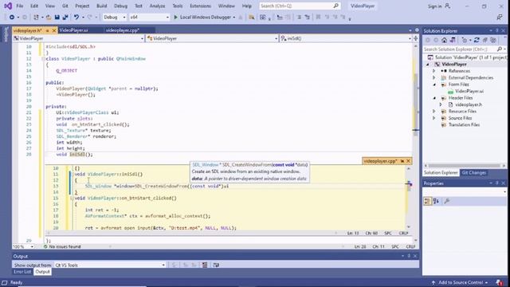Open the iniSdl member navigation dropdown
The image size is (510, 287).
pyautogui.click(x=346, y=38)
